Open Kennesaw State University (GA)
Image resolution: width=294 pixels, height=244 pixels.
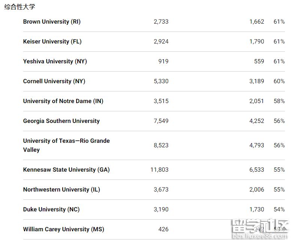pos(66,170)
